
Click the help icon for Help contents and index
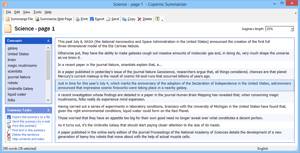pos(9,139)
